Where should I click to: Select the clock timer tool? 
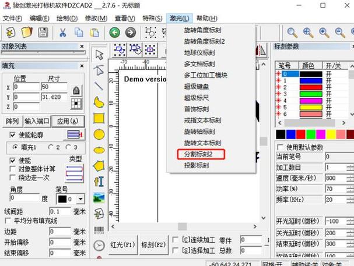(99, 246)
